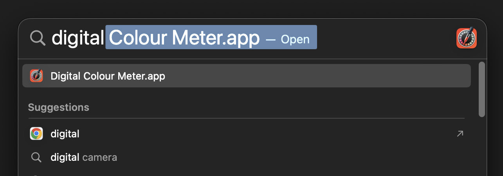This screenshot has height=176, width=503.
Task: Click the small Digital Colour Meter icon in top result
Action: (x=36, y=76)
